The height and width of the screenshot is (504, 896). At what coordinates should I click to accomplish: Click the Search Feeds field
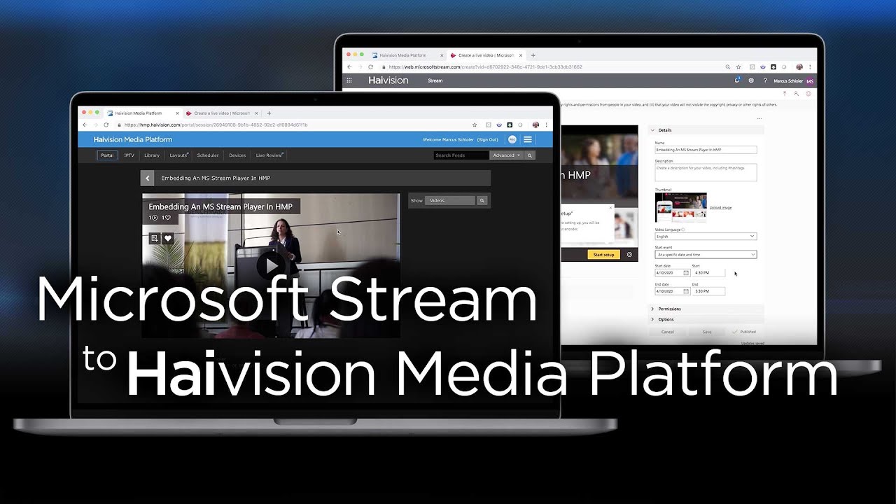[x=461, y=155]
